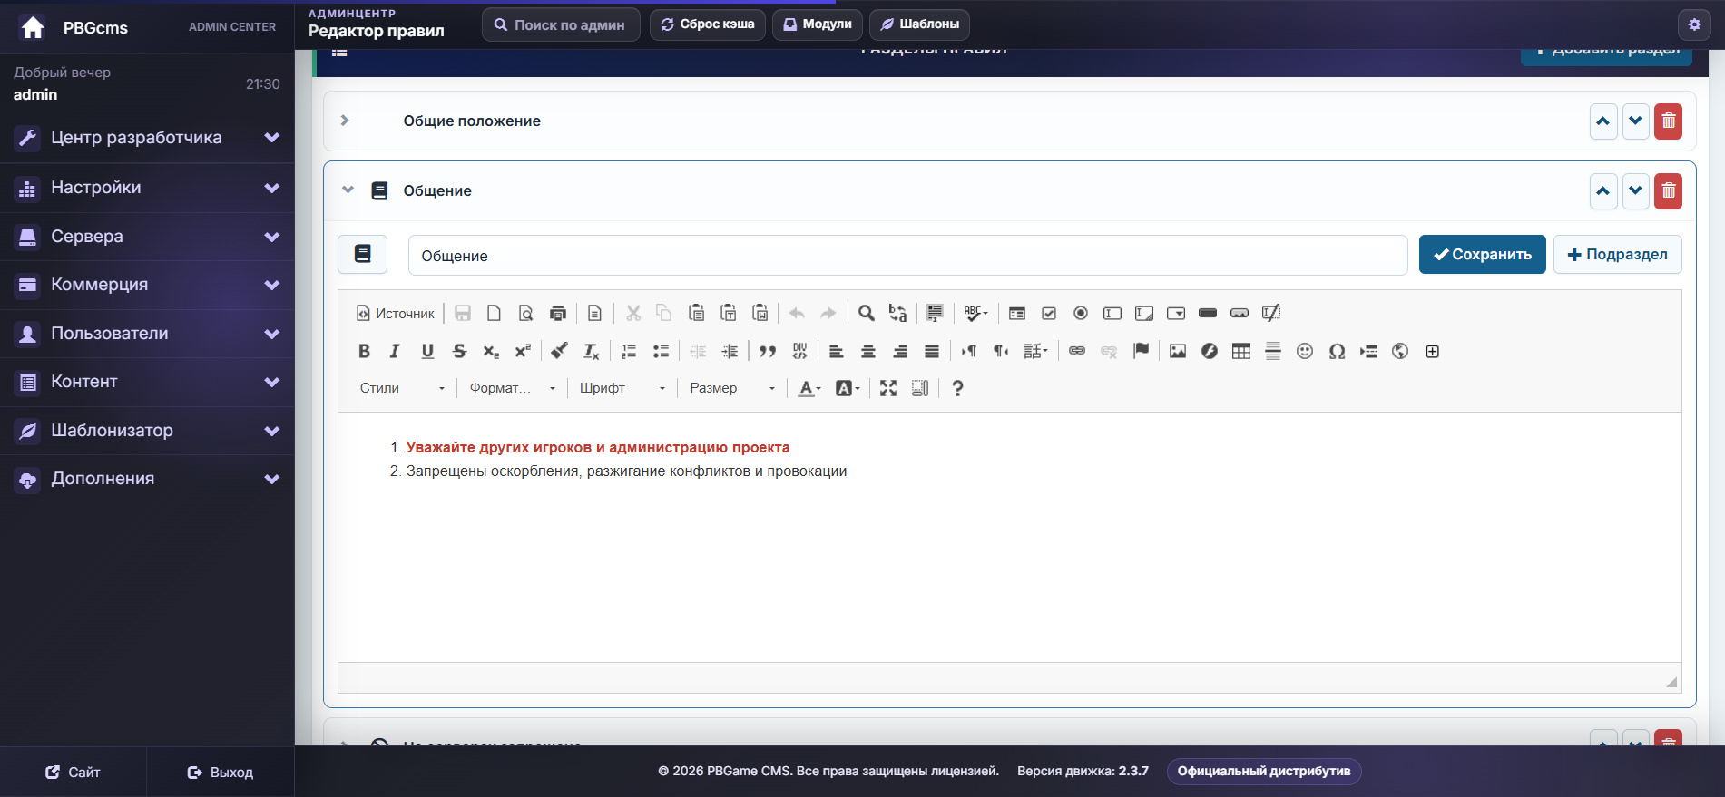The width and height of the screenshot is (1725, 797).
Task: Click Remove Format icon
Action: (x=591, y=352)
